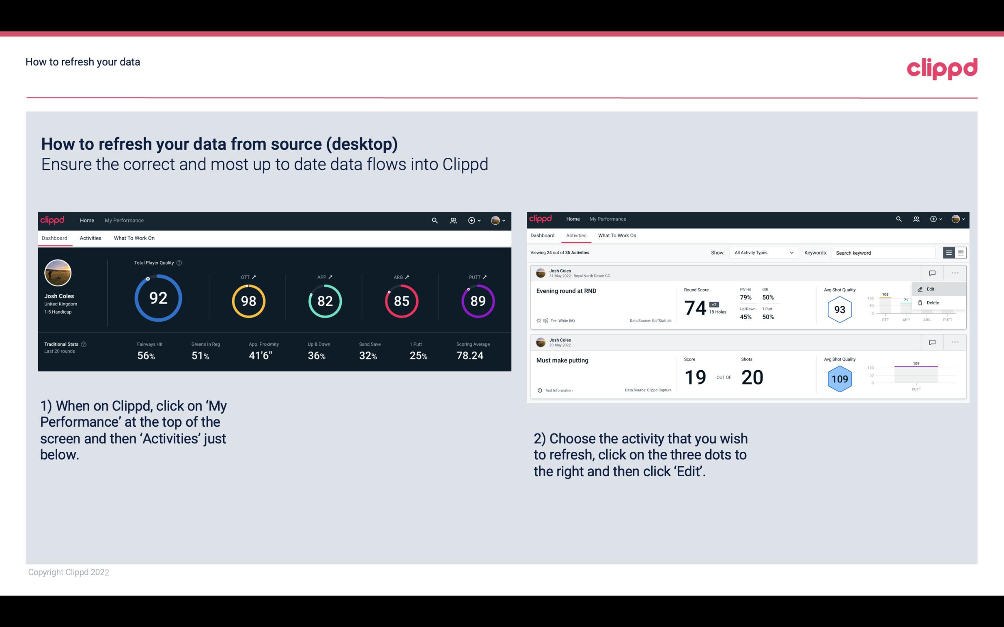Click the three dots menu on Evening round
1004x627 pixels.
pyautogui.click(x=955, y=272)
